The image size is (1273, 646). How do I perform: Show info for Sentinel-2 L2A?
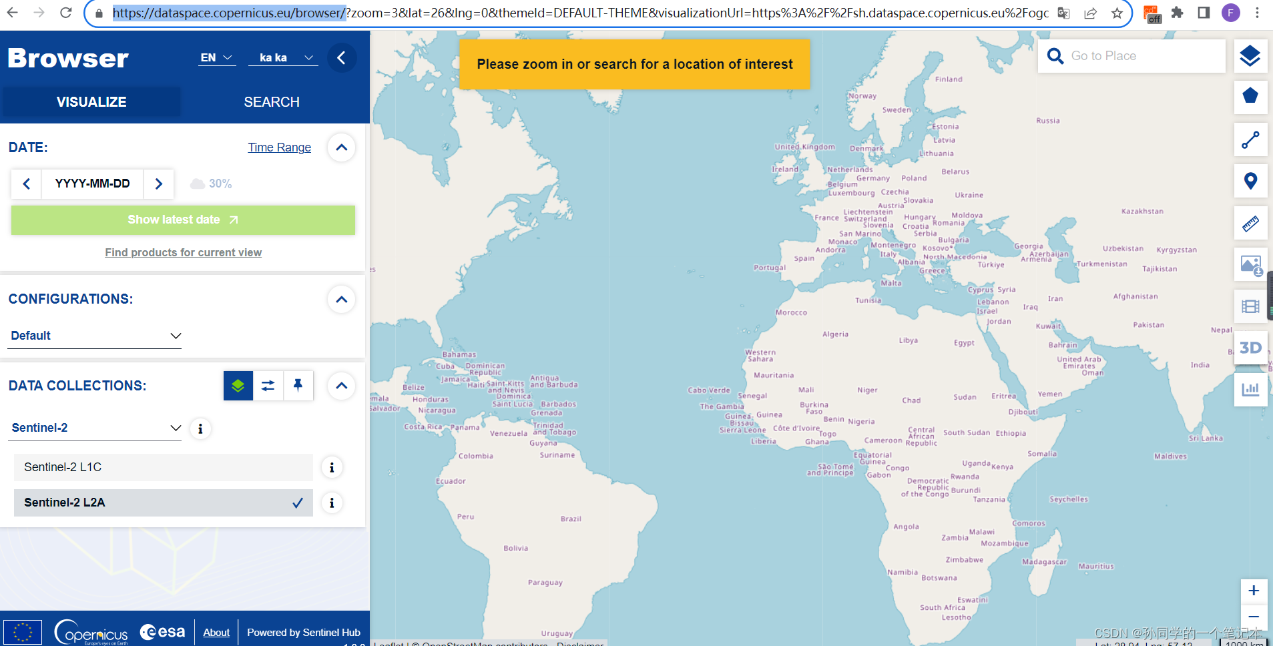(x=332, y=503)
